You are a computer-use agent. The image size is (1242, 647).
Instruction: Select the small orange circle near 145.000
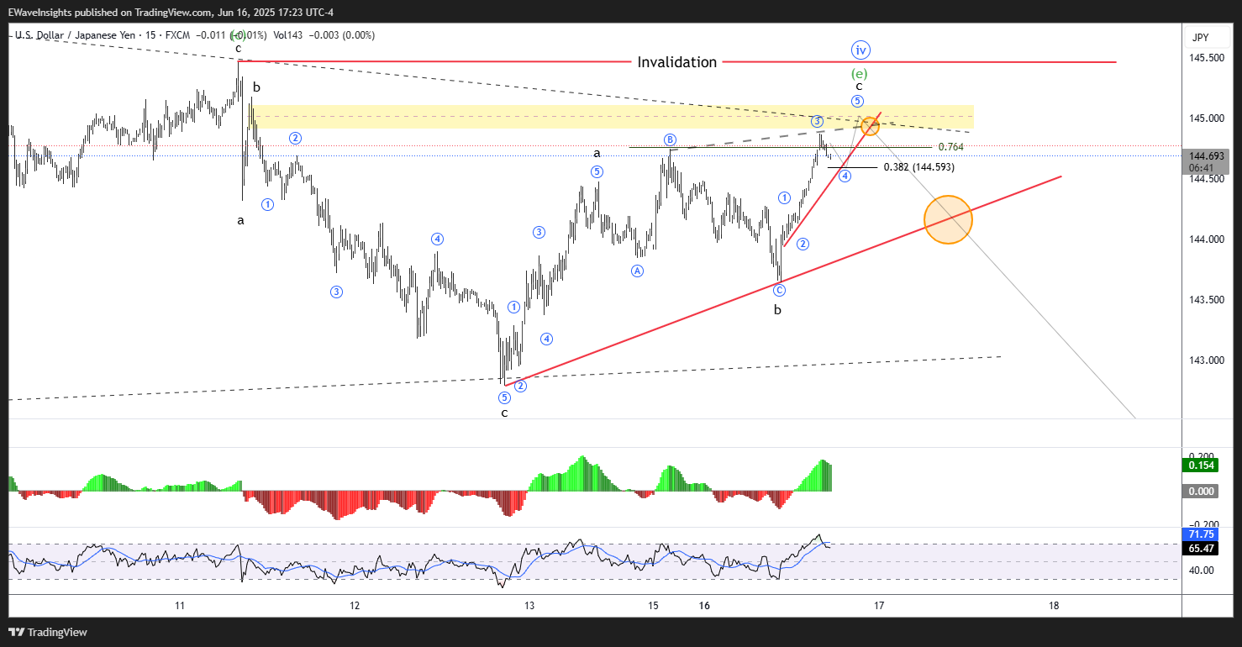pyautogui.click(x=871, y=126)
